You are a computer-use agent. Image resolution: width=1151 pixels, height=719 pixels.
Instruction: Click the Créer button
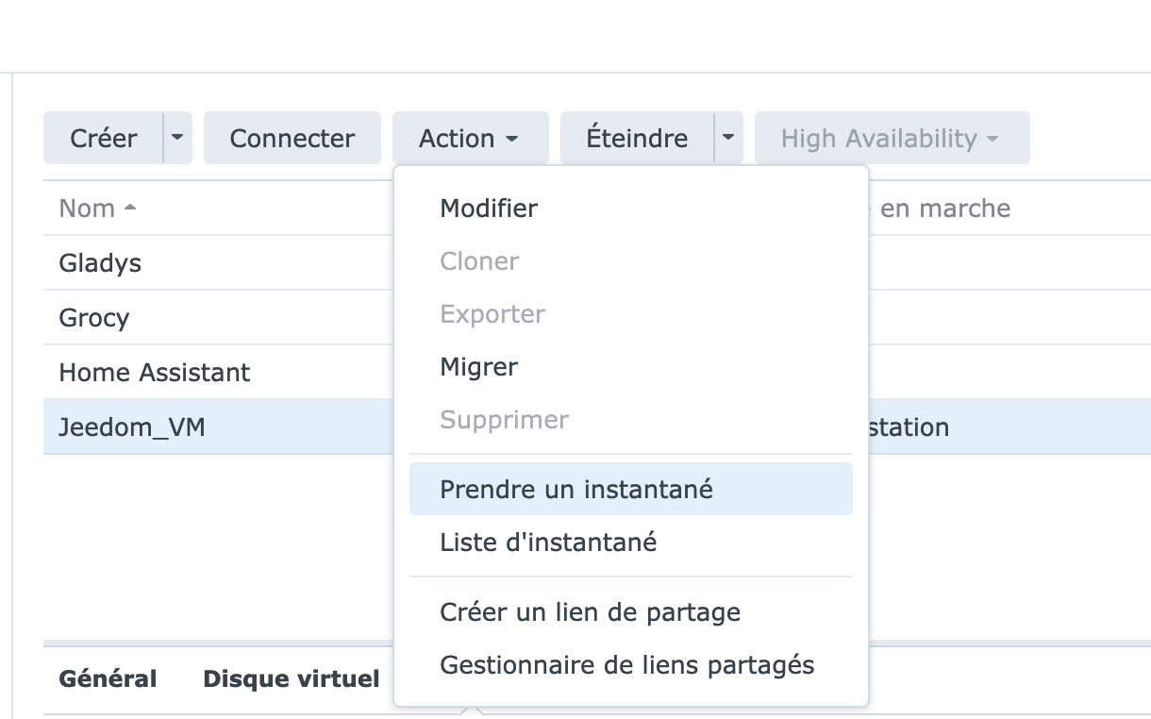pos(103,139)
